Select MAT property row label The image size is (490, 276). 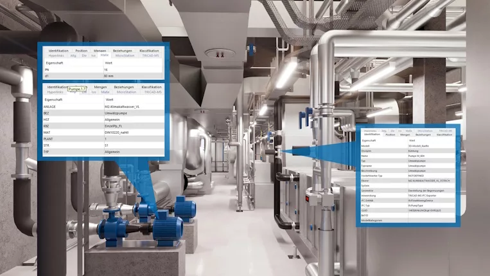[47, 133]
